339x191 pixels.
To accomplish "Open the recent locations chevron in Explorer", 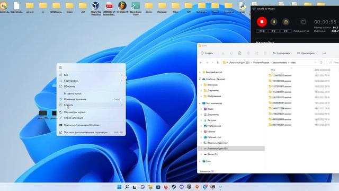I will (x=212, y=63).
